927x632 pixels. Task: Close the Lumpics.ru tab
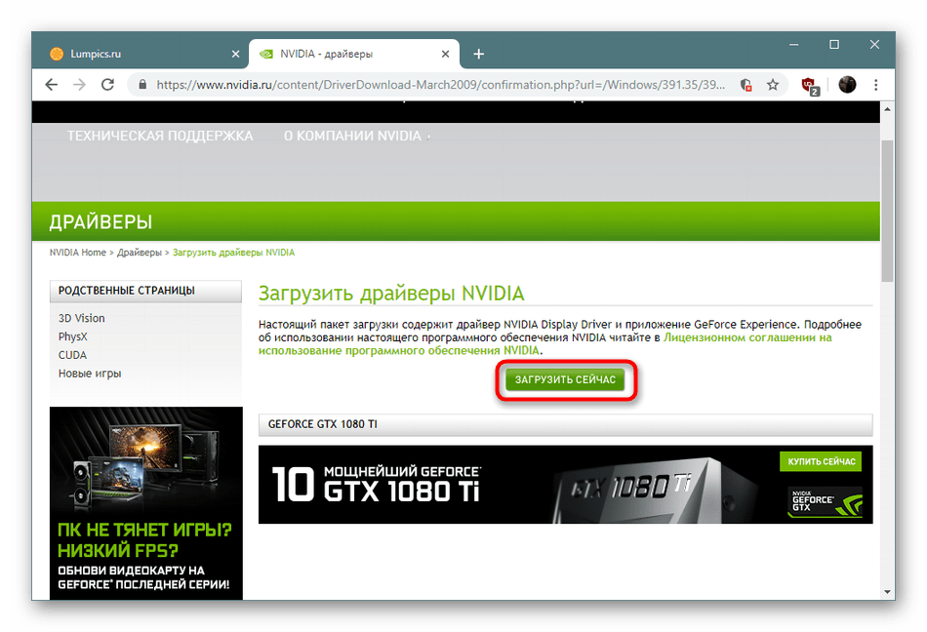point(235,54)
